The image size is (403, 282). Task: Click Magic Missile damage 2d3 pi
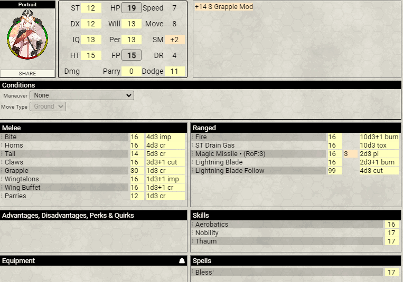[x=379, y=154]
